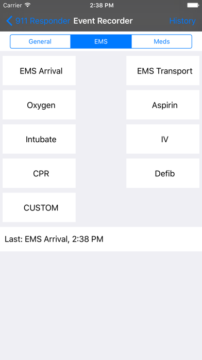
Task: Log the Defib event
Action: [x=163, y=173]
